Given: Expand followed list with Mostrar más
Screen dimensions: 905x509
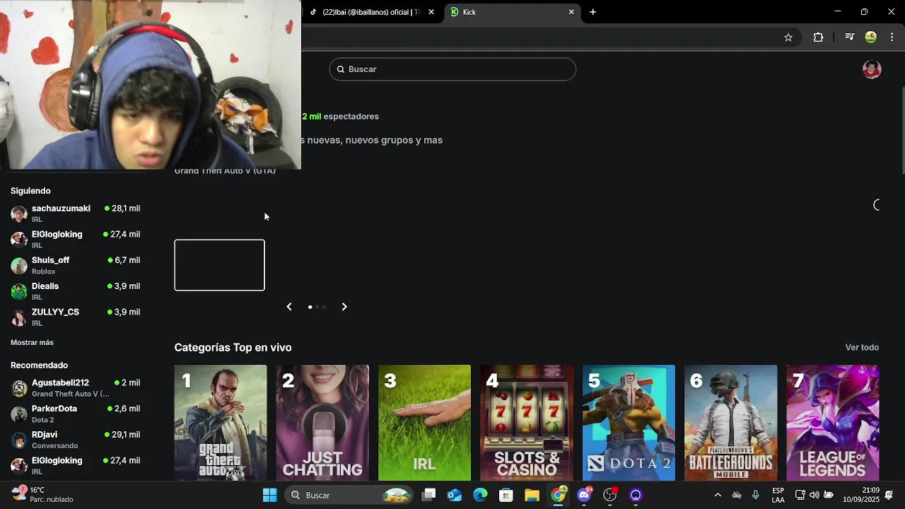Looking at the screenshot, I should (x=32, y=343).
